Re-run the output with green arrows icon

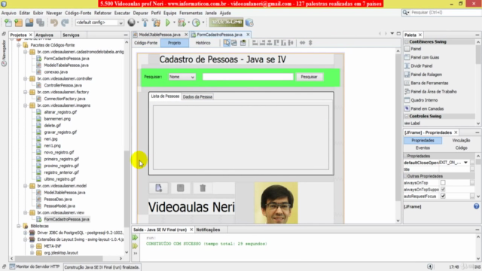pos(135,238)
